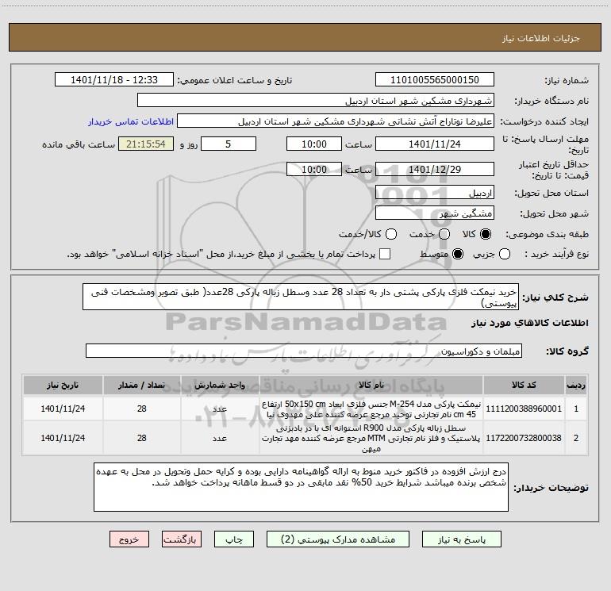The image size is (611, 591).
Task: Open the اطلاعات تماس خریدار link
Action: pyautogui.click(x=131, y=121)
